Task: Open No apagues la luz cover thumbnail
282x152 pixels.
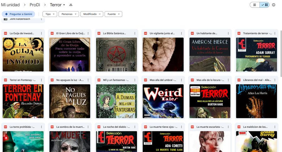Action: point(70,101)
